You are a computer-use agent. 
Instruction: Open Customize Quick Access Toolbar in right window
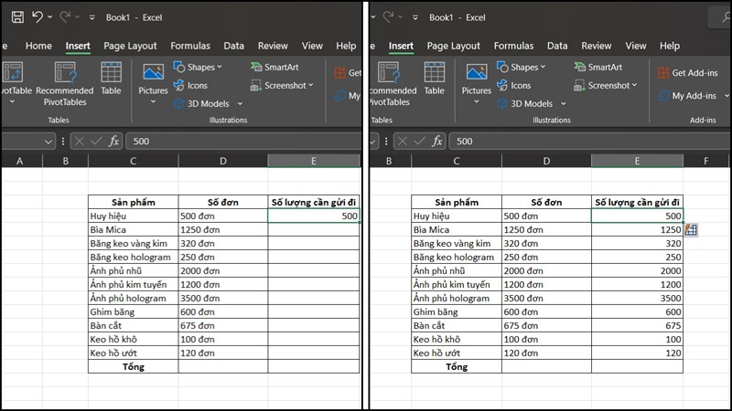coord(415,17)
